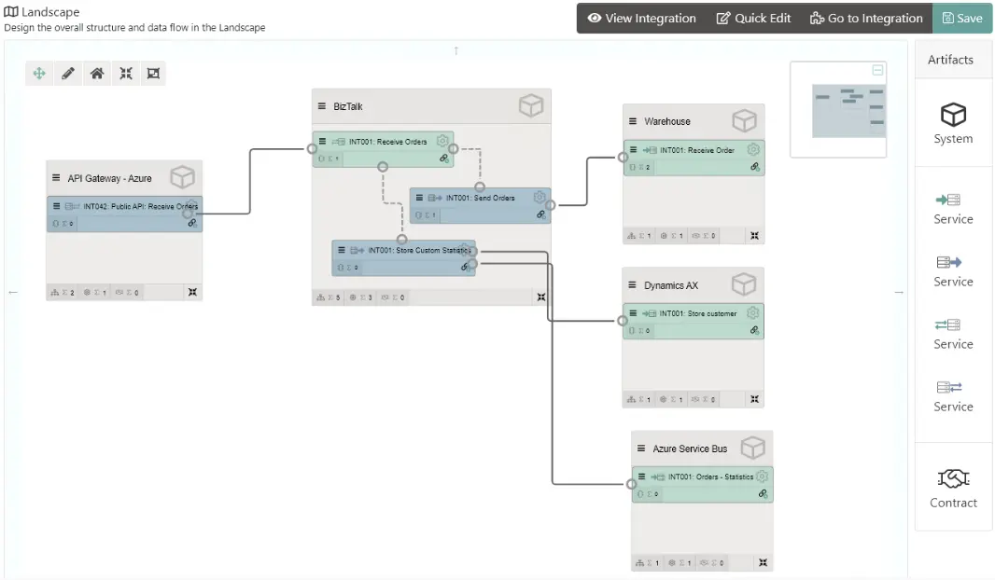Pick the Contract handshake artifact
Viewport: 995px width, 580px height.
coord(953,479)
